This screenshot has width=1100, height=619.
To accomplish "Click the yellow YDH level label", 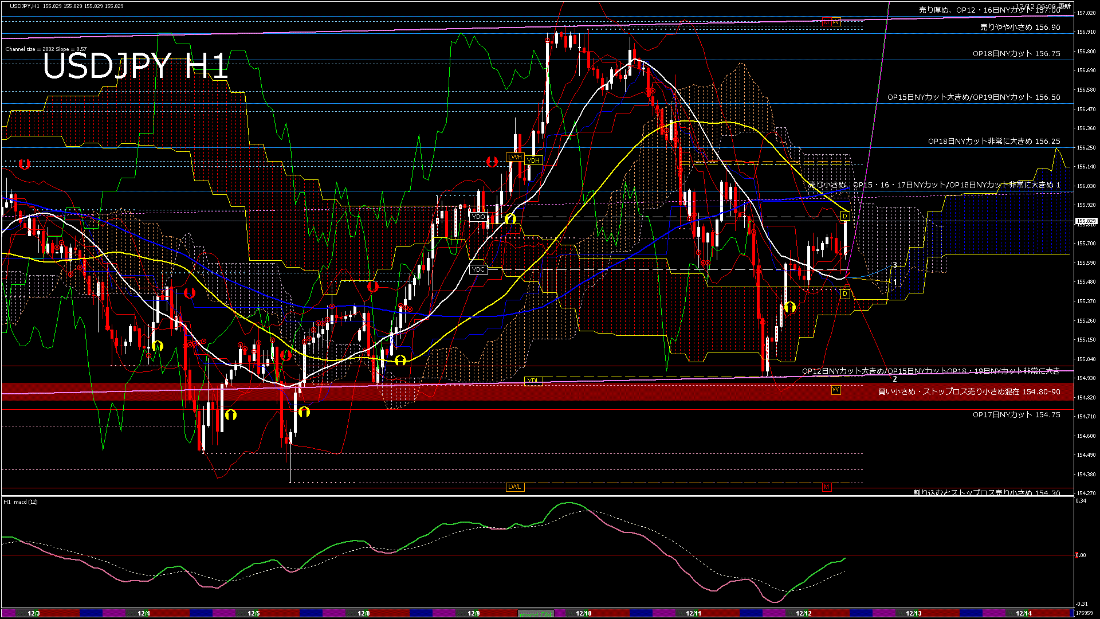I will click(533, 160).
